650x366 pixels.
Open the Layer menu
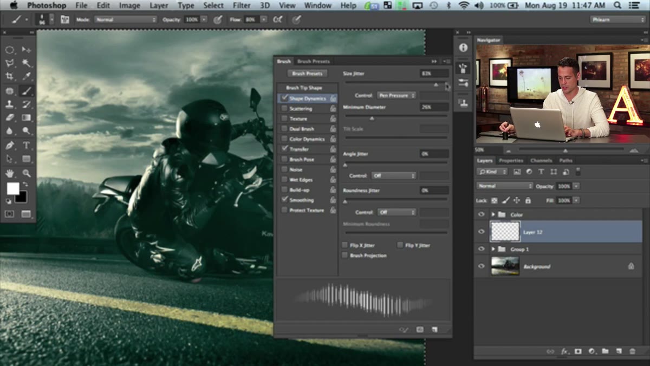pyautogui.click(x=159, y=5)
